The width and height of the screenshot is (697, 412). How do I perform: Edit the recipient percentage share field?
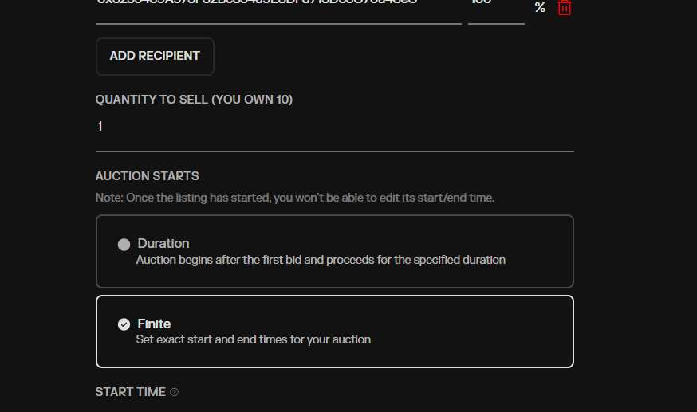pyautogui.click(x=495, y=6)
